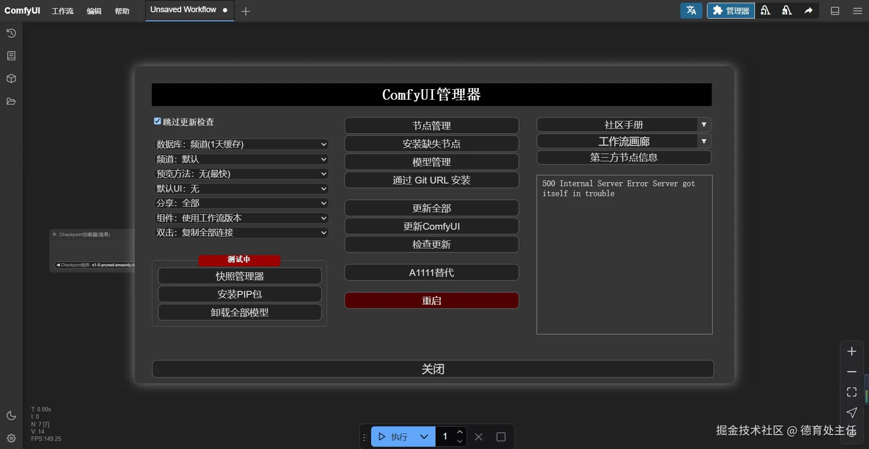Open the queue history sidebar icon

tap(11, 33)
